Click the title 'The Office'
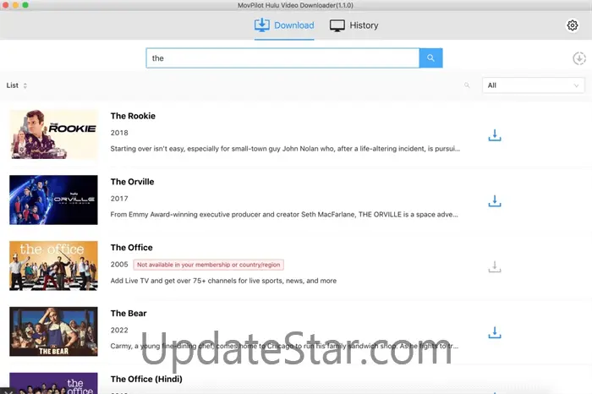Image resolution: width=592 pixels, height=394 pixels. 131,248
